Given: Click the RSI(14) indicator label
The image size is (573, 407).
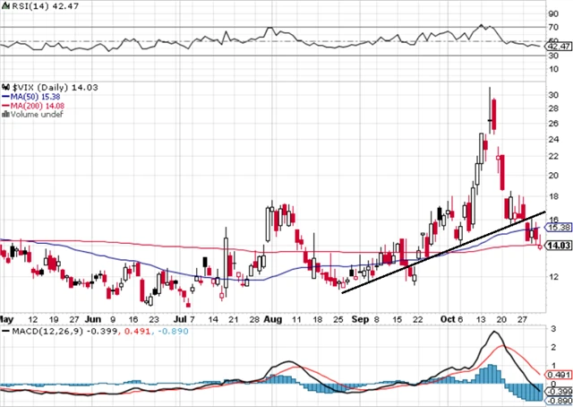Looking at the screenshot, I should [x=19, y=7].
